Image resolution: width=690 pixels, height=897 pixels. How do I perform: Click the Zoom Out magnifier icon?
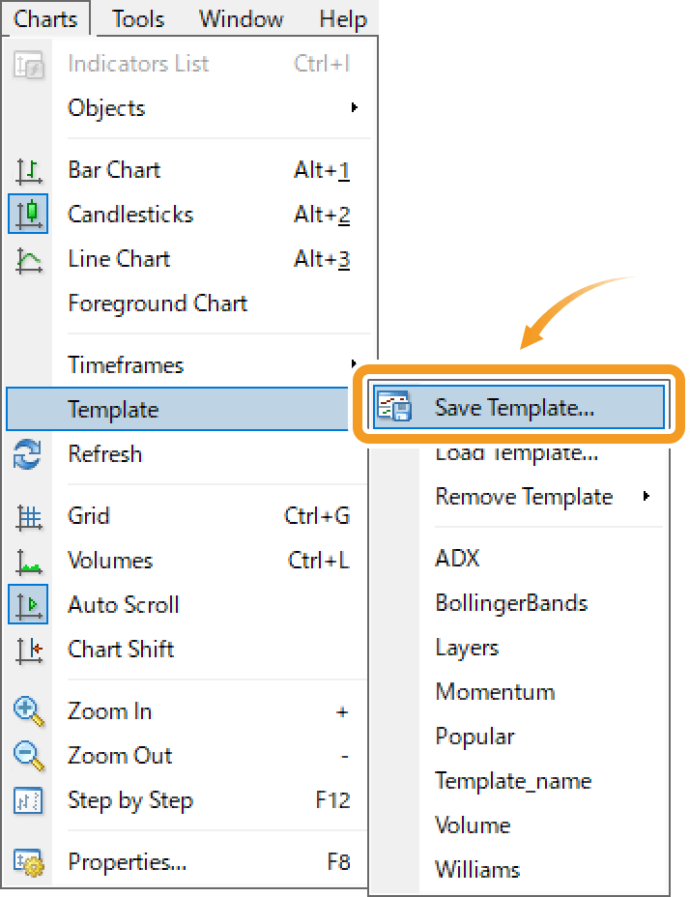click(x=28, y=756)
